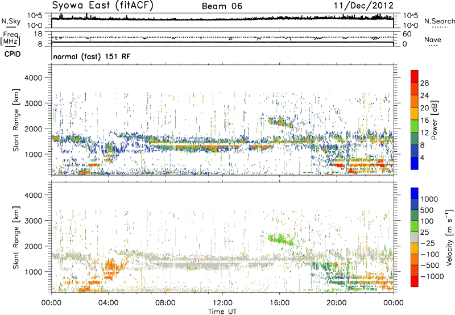Click the gray -25 to 25 velocity swatch

point(415,237)
